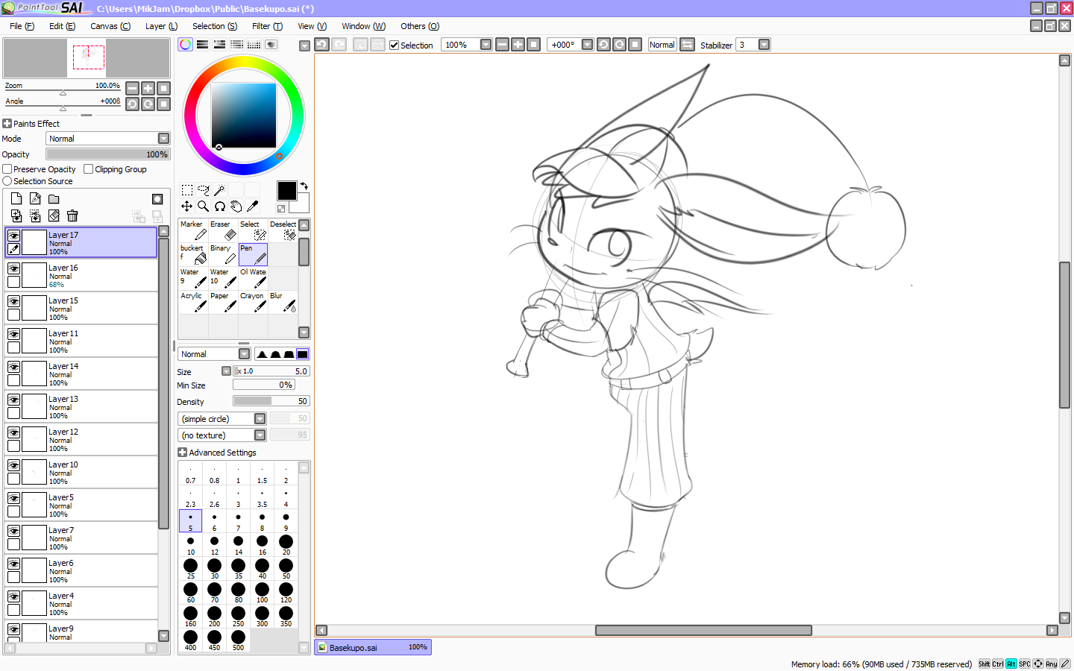Create a new layer folder

click(x=54, y=199)
